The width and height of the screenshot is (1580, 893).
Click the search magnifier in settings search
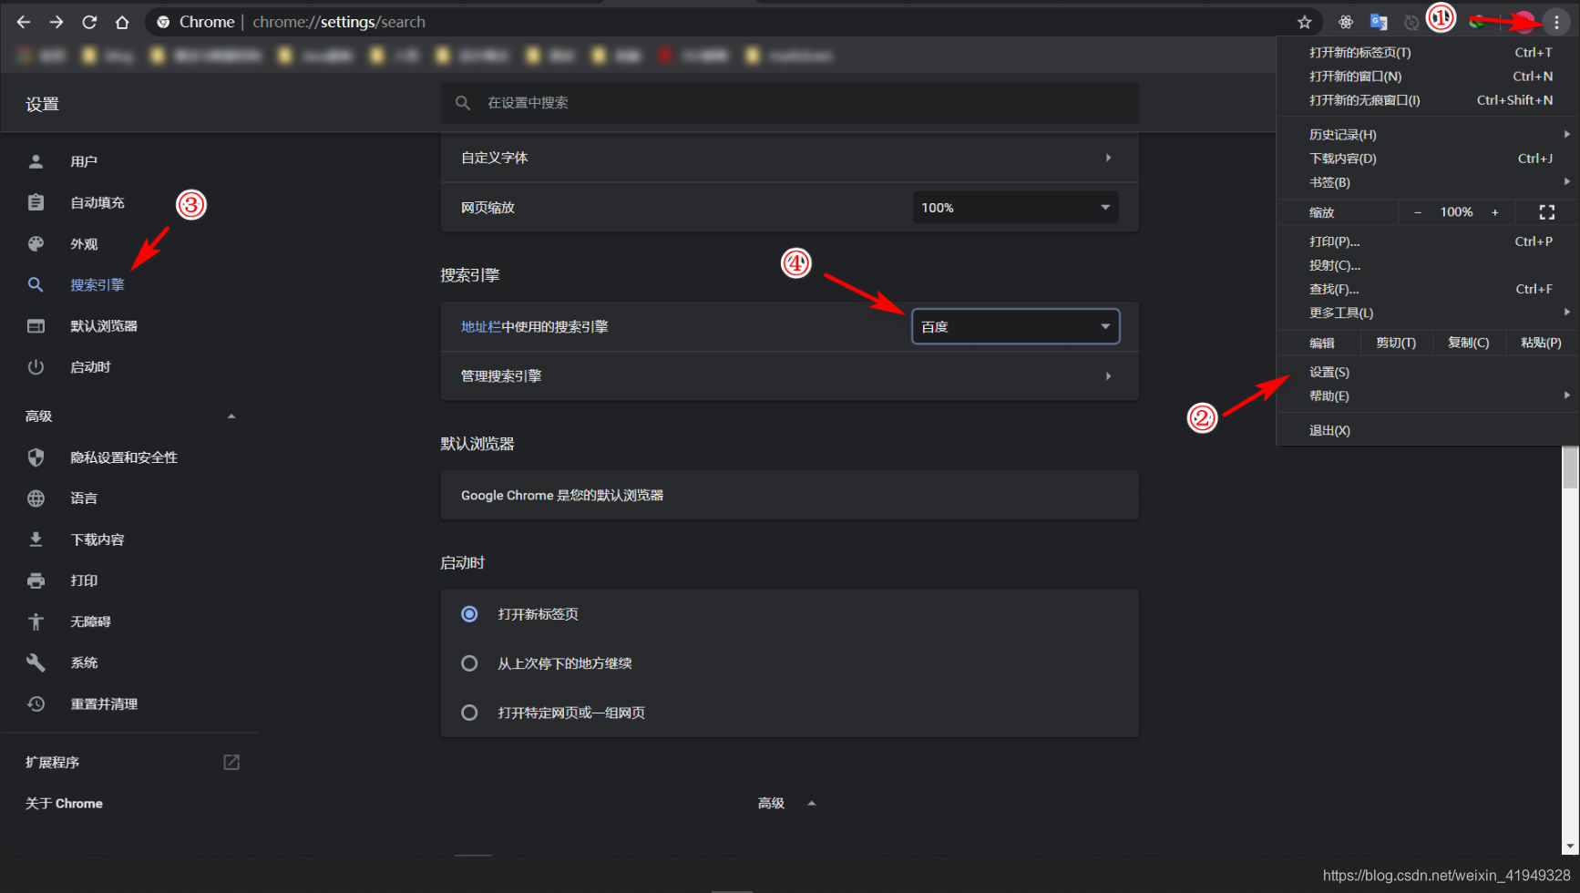point(463,103)
